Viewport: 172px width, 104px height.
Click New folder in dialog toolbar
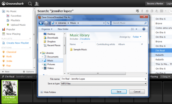coord(63,29)
